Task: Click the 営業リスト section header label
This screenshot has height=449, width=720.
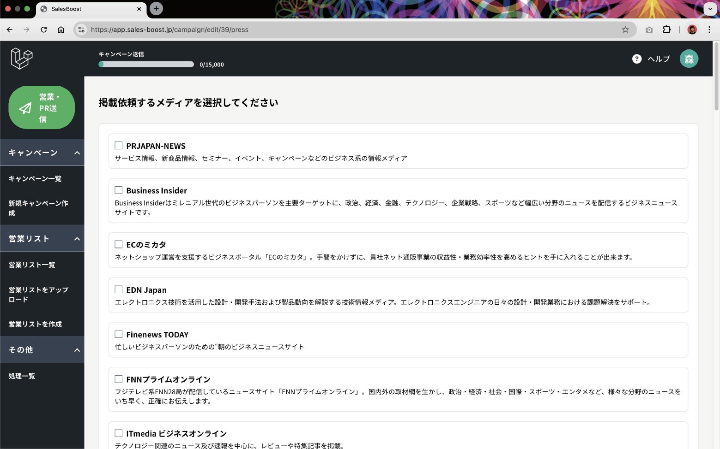Action: pos(29,239)
